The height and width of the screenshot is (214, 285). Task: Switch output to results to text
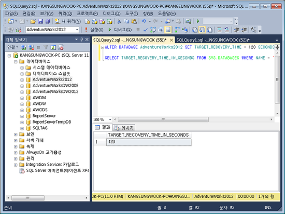pos(195,30)
